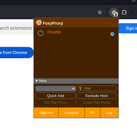Click the Quick Add button
This screenshot has width=137, height=136.
click(x=56, y=96)
